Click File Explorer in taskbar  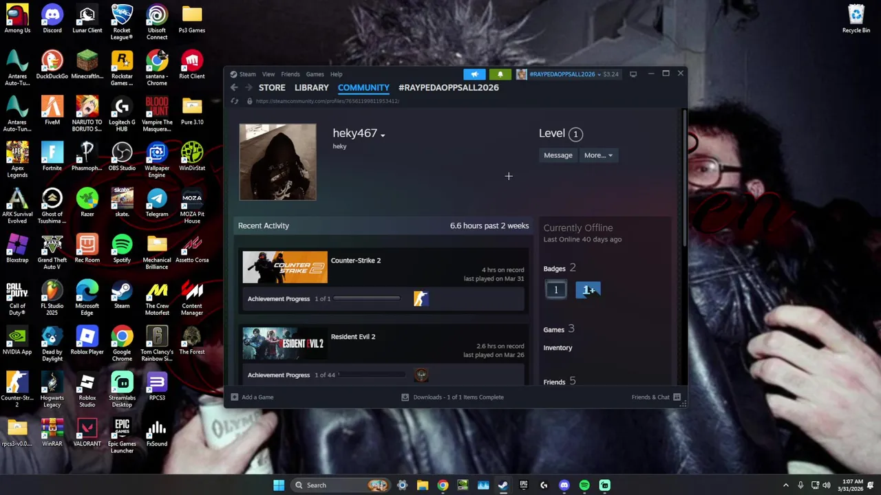[x=423, y=485]
